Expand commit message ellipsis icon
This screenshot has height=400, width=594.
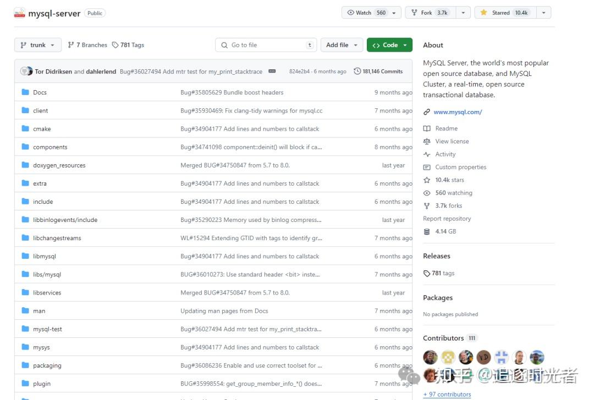(272, 71)
